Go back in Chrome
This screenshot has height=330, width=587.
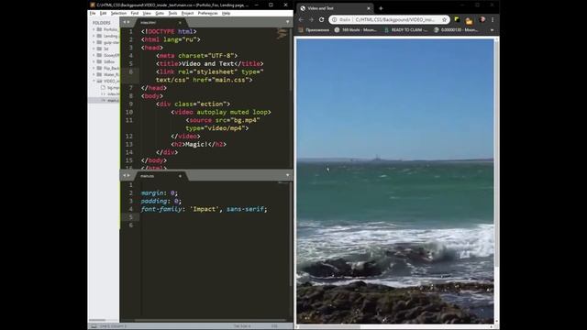[302, 19]
